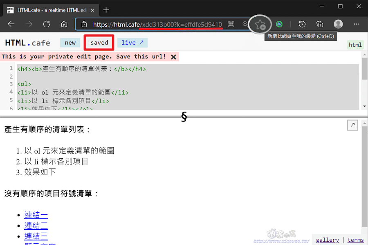Open the user profile avatar
The height and width of the screenshot is (245, 368).
click(338, 24)
